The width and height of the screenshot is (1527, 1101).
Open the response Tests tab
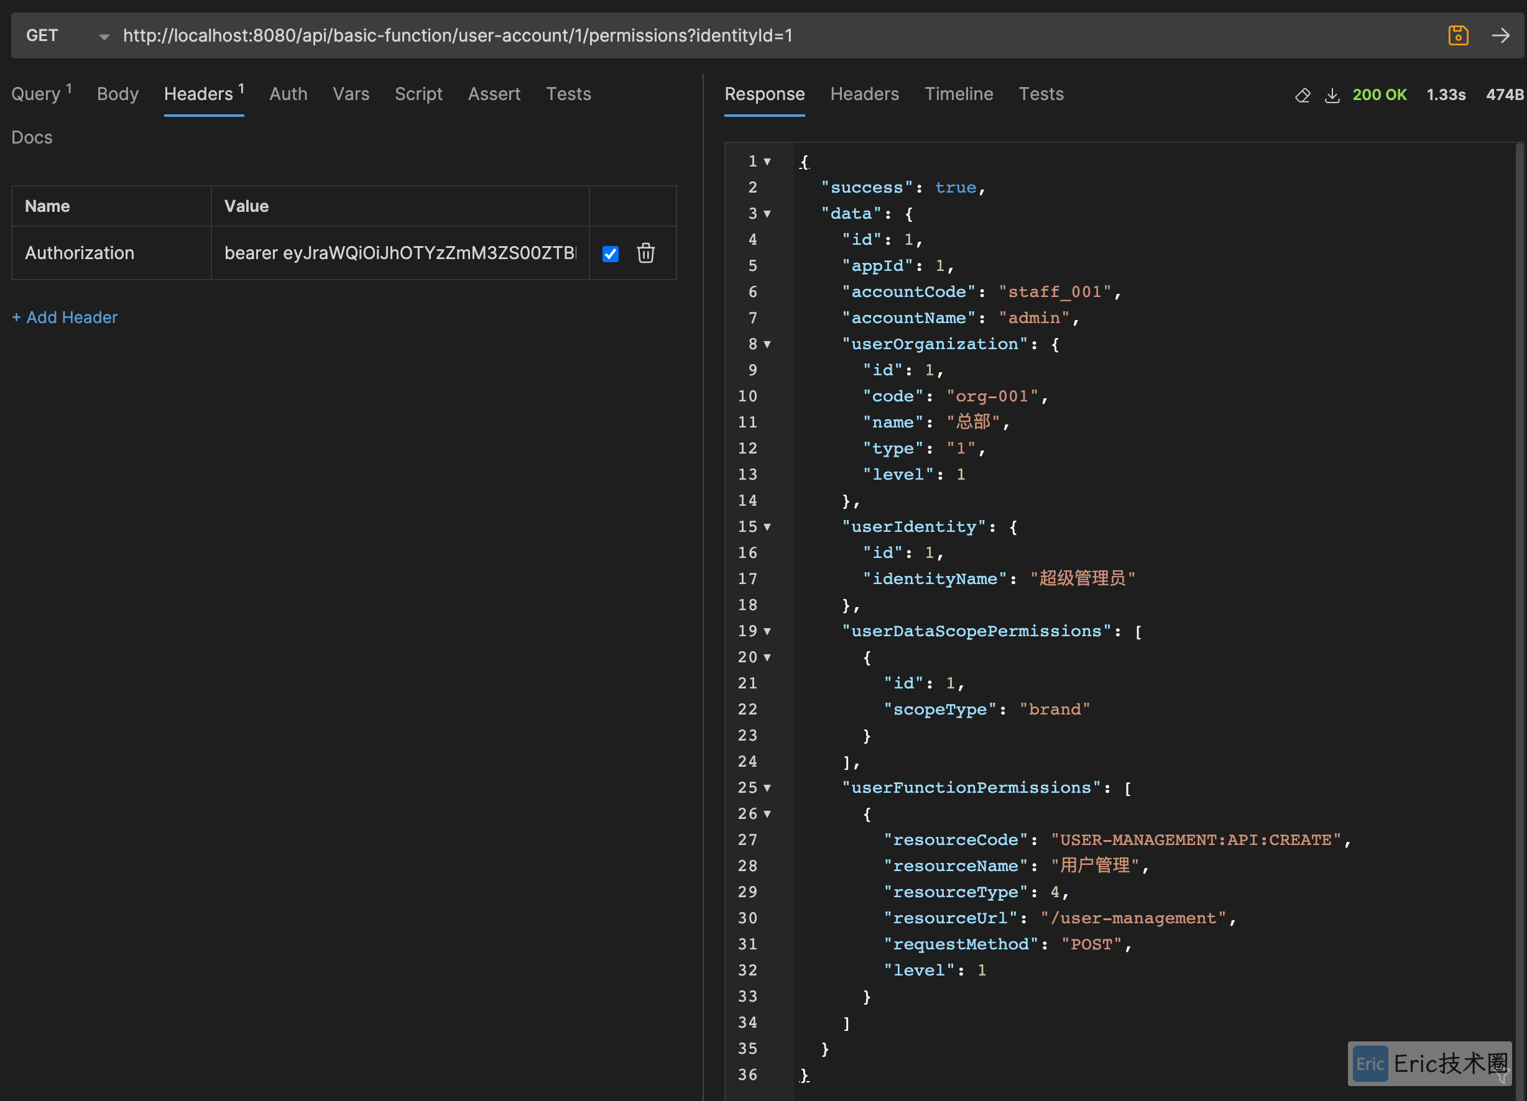coord(1041,94)
